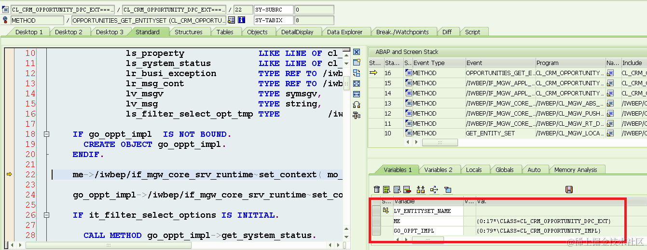Click the program document icon beside the program name field
The width and height of the screenshot is (647, 250).
tap(5, 9)
